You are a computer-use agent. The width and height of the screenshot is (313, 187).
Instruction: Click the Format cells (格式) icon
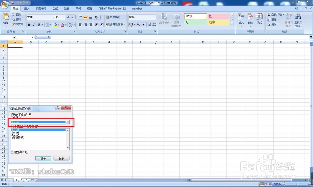coord(259,16)
